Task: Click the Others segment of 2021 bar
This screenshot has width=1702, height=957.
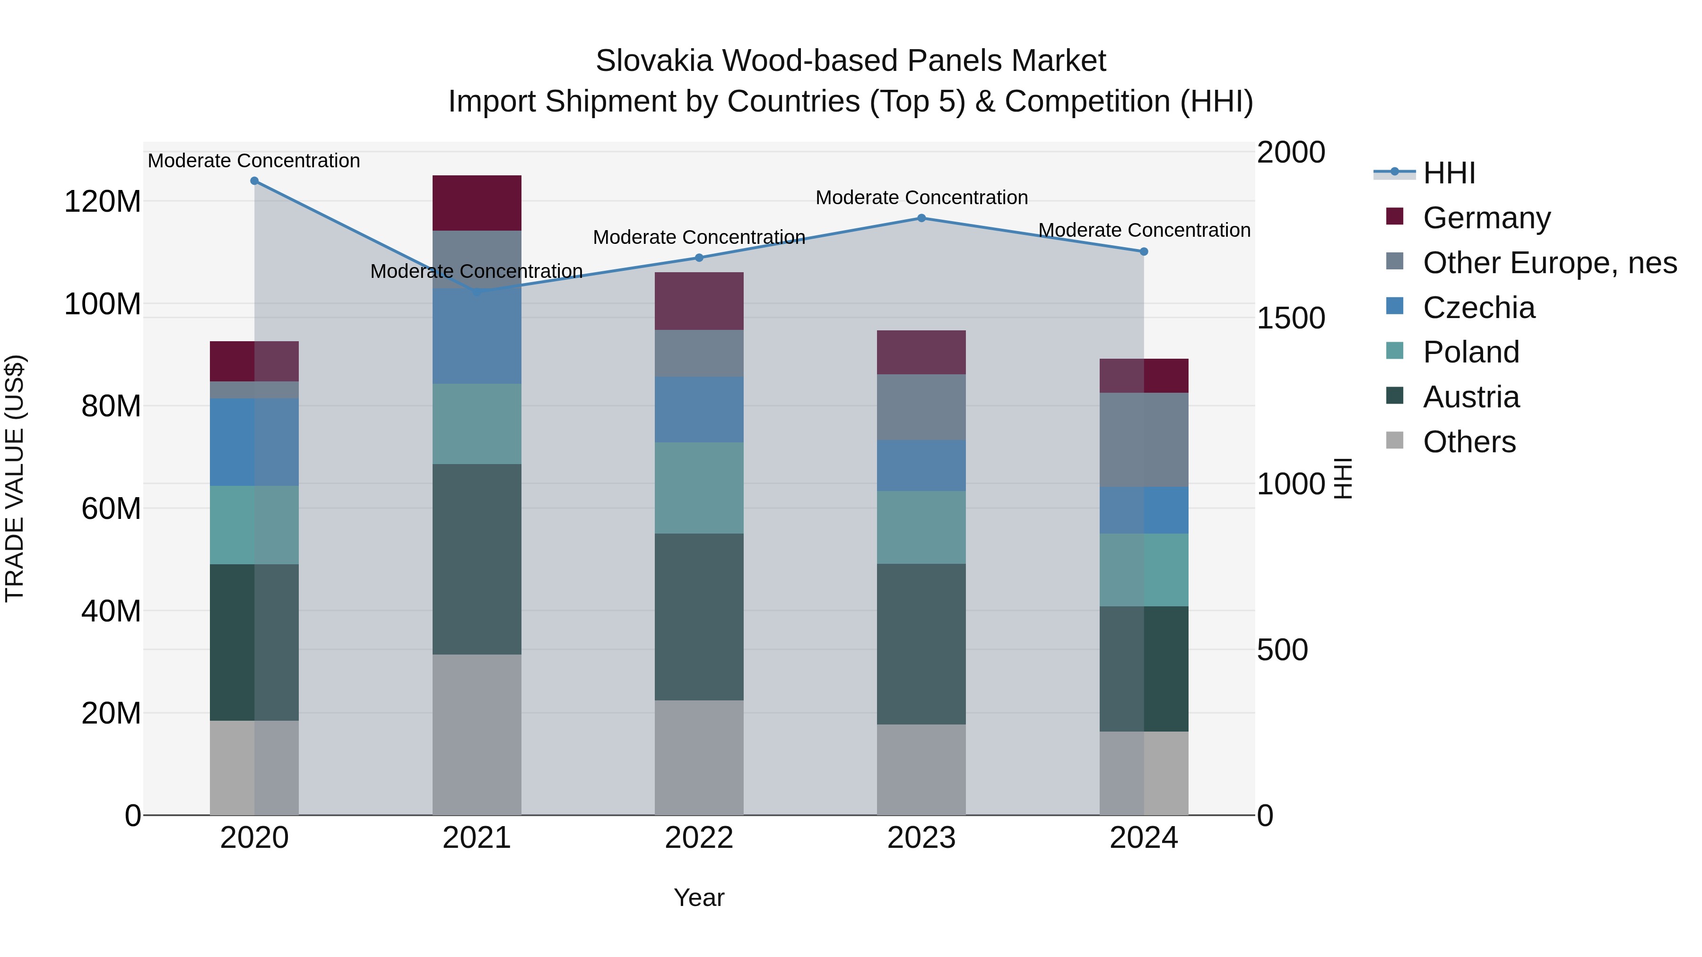Action: coord(477,735)
